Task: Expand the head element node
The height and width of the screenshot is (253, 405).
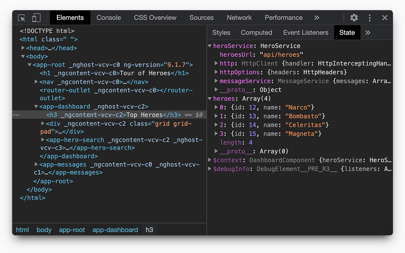Action: click(23, 48)
